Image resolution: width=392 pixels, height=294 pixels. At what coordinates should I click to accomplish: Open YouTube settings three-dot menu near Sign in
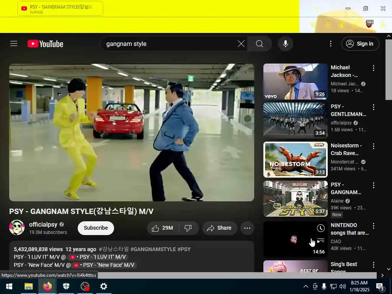click(330, 44)
